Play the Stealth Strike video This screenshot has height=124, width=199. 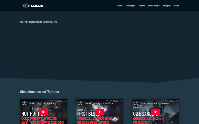coord(43,112)
